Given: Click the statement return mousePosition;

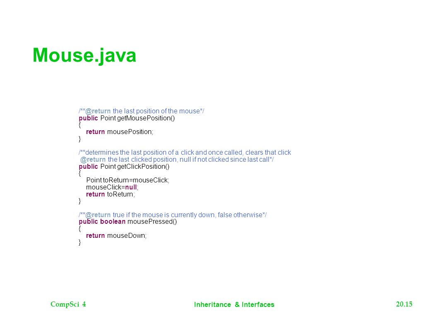Looking at the screenshot, I should [x=120, y=132].
